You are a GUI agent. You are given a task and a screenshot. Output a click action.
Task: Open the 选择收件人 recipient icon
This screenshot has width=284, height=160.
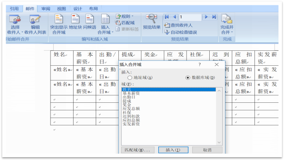click(x=15, y=19)
